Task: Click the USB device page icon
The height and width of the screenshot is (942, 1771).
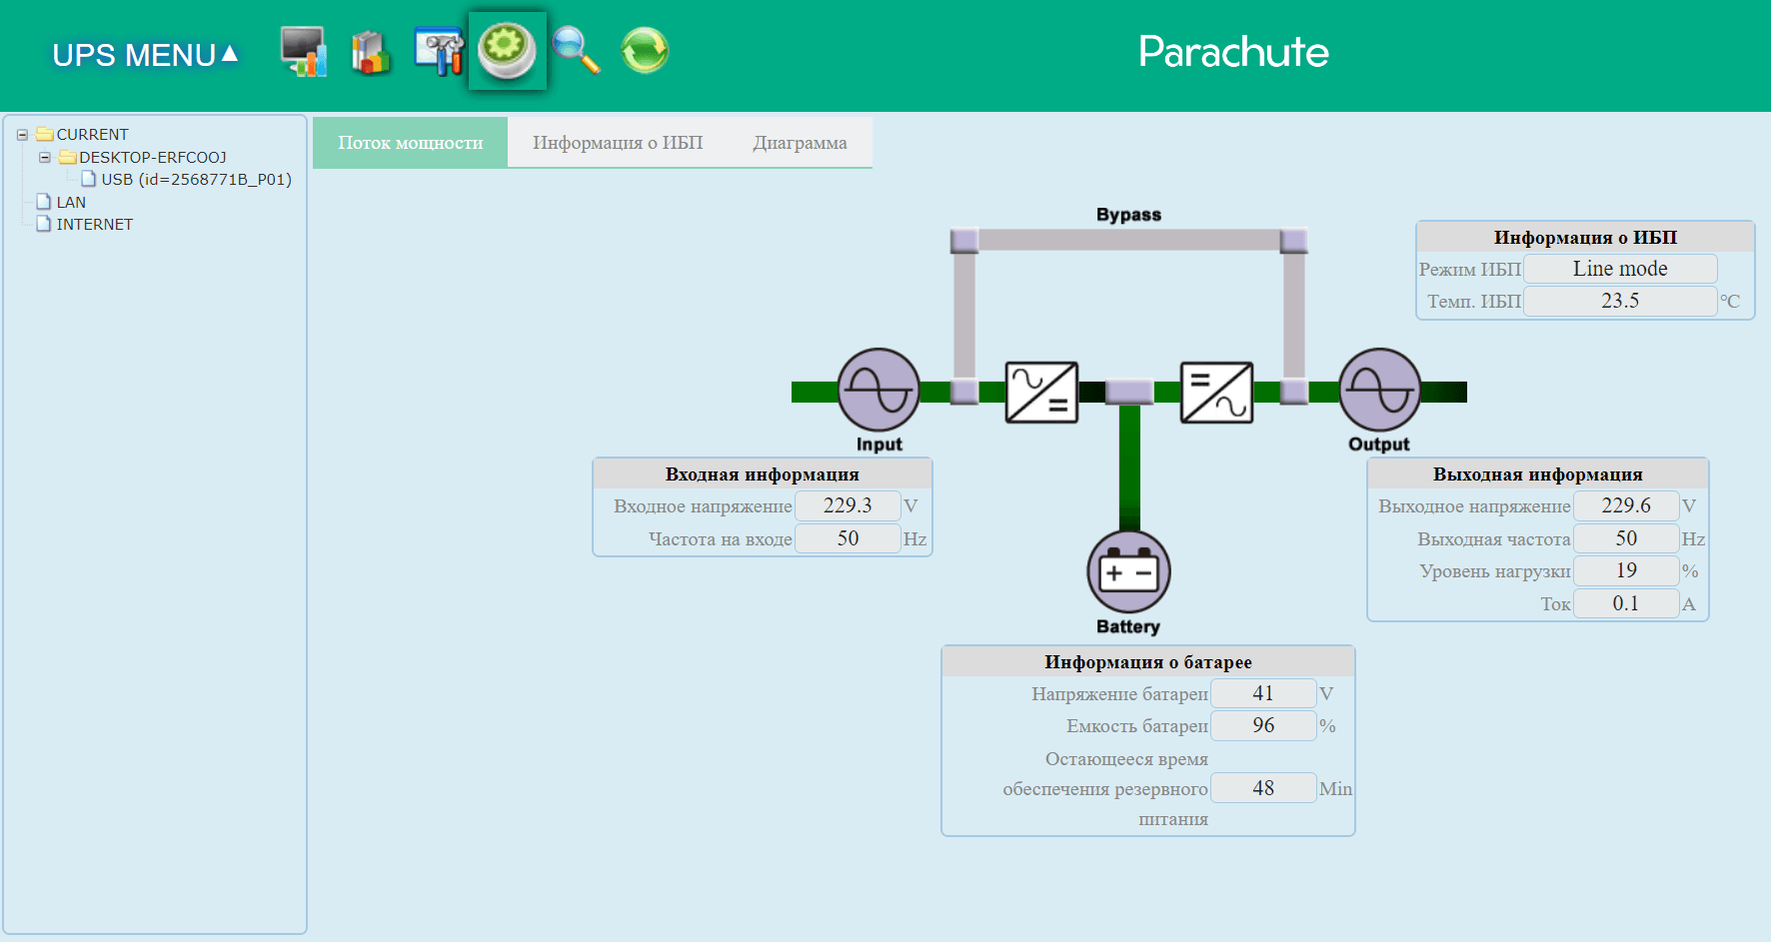Action: 89,179
